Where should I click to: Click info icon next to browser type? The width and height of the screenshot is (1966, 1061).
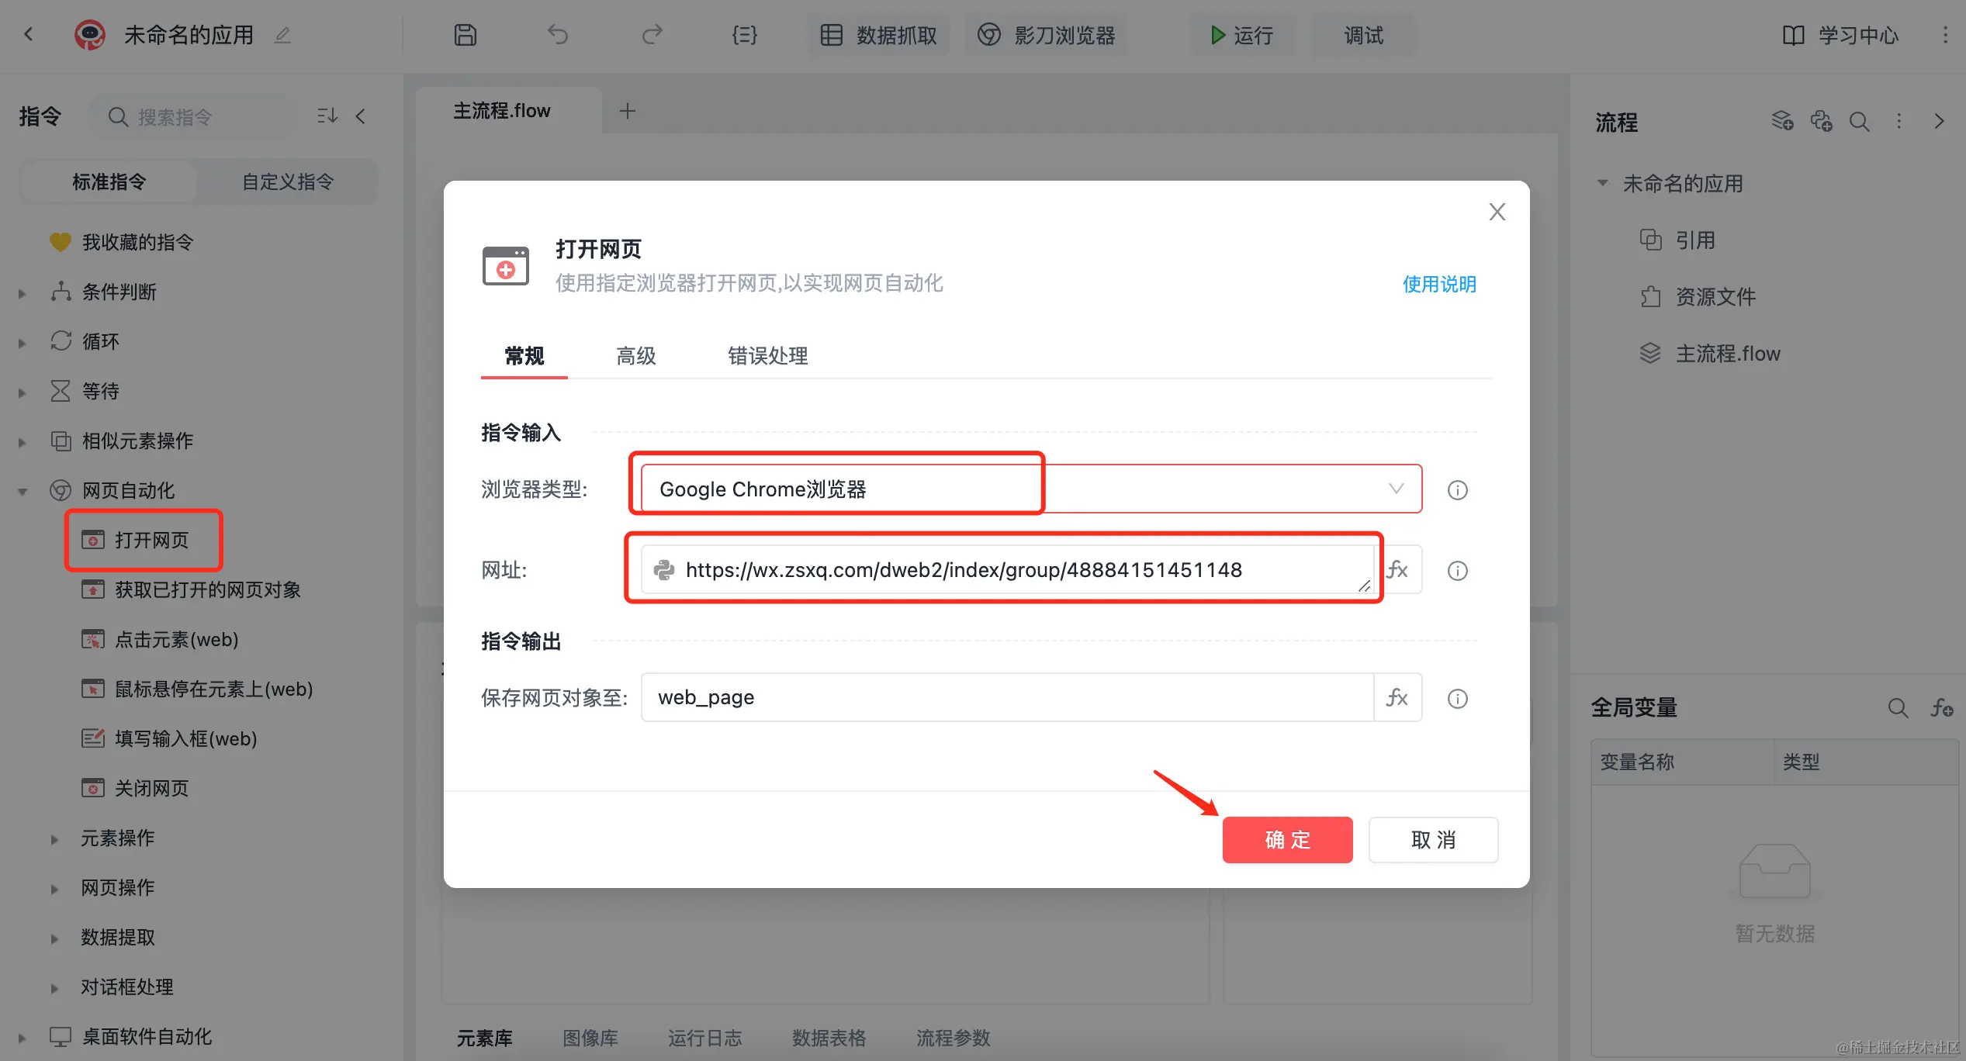[x=1457, y=490]
